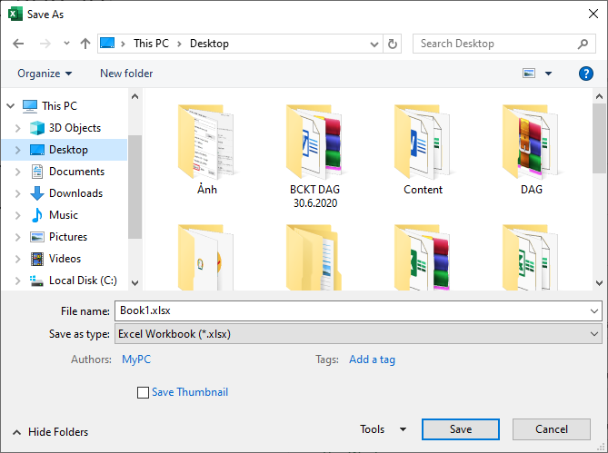Screen dimensions: 608x453
Task: Open more view options dropdown
Action: (x=548, y=74)
